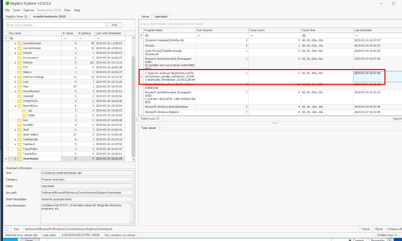Expand the Internet Settings tree node

(15, 77)
